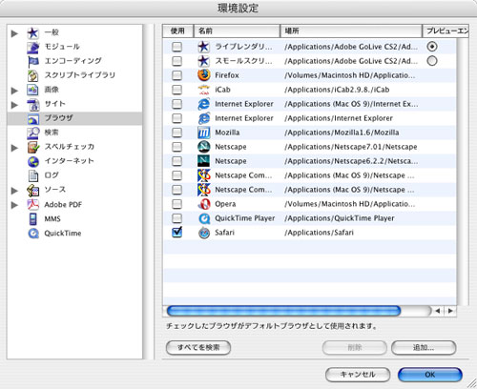The width and height of the screenshot is (477, 389).
Task: Open the Adobe PDF icon
Action: pyautogui.click(x=32, y=205)
